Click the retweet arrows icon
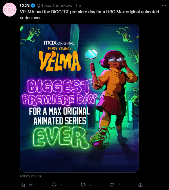This screenshot has height=190, width=169. [x=83, y=185]
